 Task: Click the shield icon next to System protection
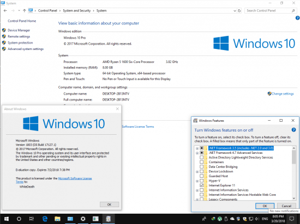pyautogui.click(x=4, y=42)
